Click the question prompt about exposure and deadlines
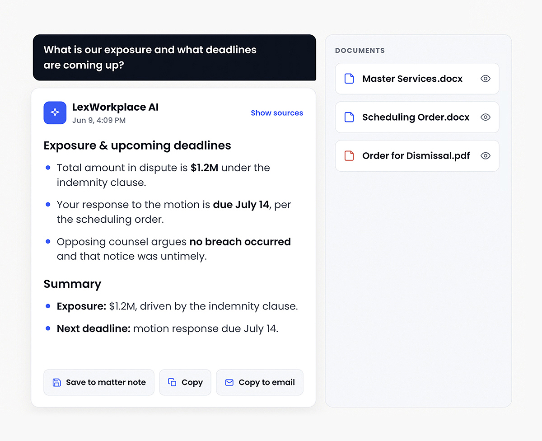 (174, 57)
